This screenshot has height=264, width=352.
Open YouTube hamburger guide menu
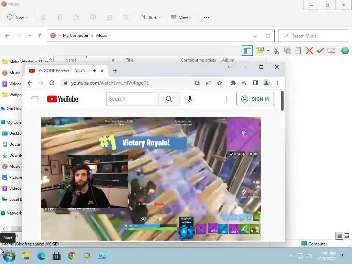click(35, 99)
